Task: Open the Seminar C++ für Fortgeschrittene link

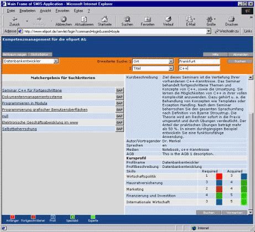Action: [32, 91]
